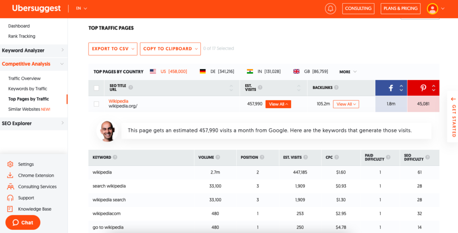Screen dimensions: 458x233
Task: Select Top Pages by Traffic in sidebar
Action: (29, 99)
